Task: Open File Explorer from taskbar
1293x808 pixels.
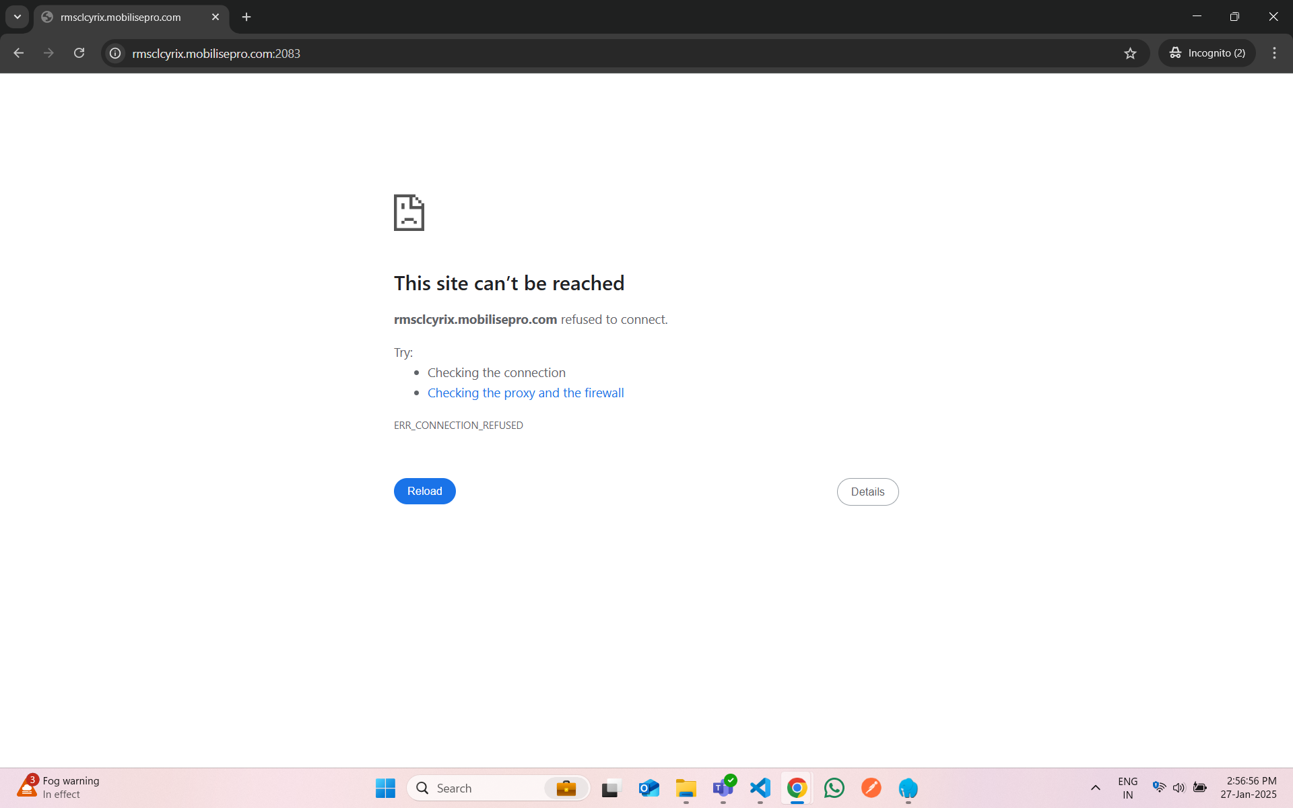Action: 686,788
